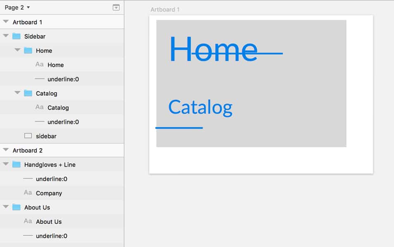Select the Company text layer
Image resolution: width=394 pixels, height=247 pixels.
coord(50,193)
